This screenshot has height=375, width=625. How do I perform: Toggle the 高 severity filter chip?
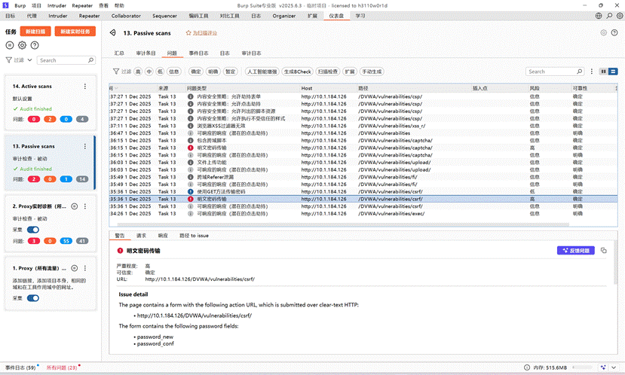138,72
